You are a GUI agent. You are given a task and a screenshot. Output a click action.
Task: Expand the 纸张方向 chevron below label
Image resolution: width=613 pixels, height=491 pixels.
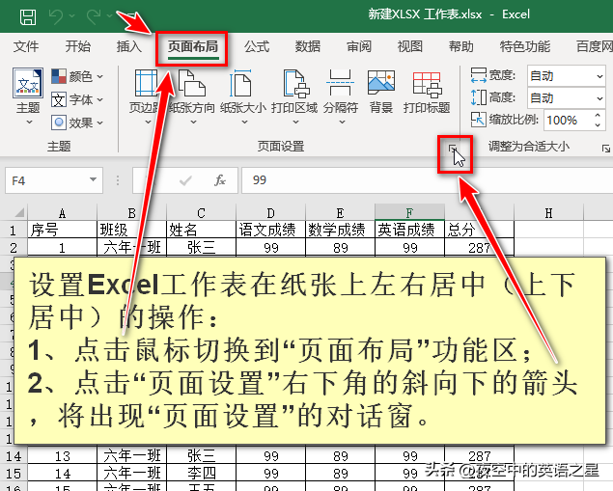(x=193, y=123)
